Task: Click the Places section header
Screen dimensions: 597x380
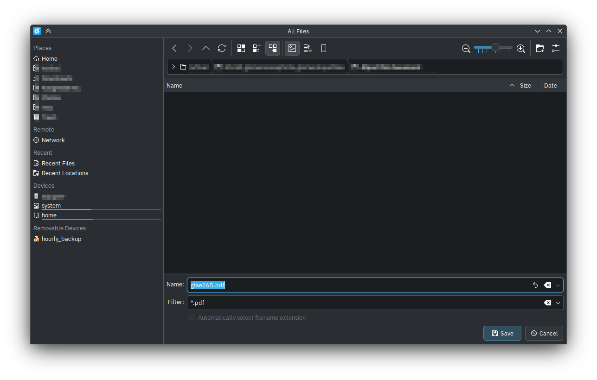Action: (42, 48)
